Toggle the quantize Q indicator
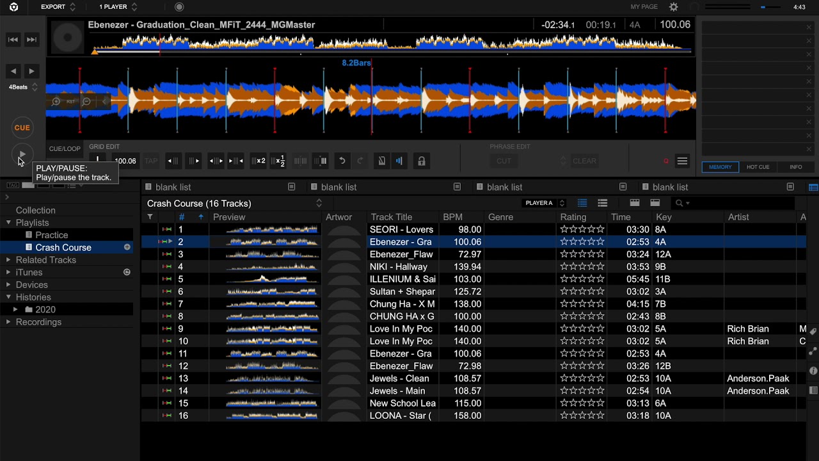 (666, 161)
